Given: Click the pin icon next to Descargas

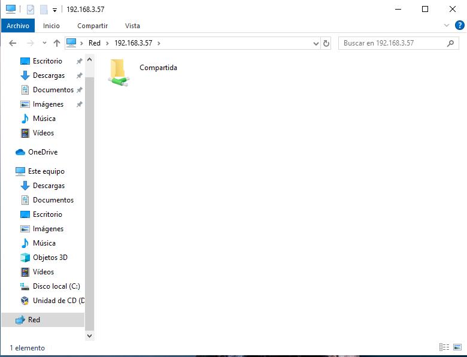Looking at the screenshot, I should [x=79, y=75].
